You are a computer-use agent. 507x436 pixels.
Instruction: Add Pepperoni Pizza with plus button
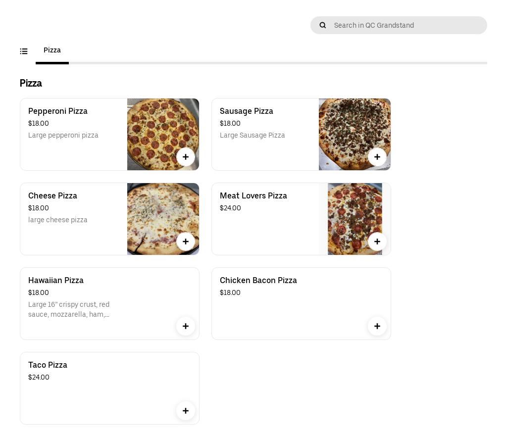186,157
